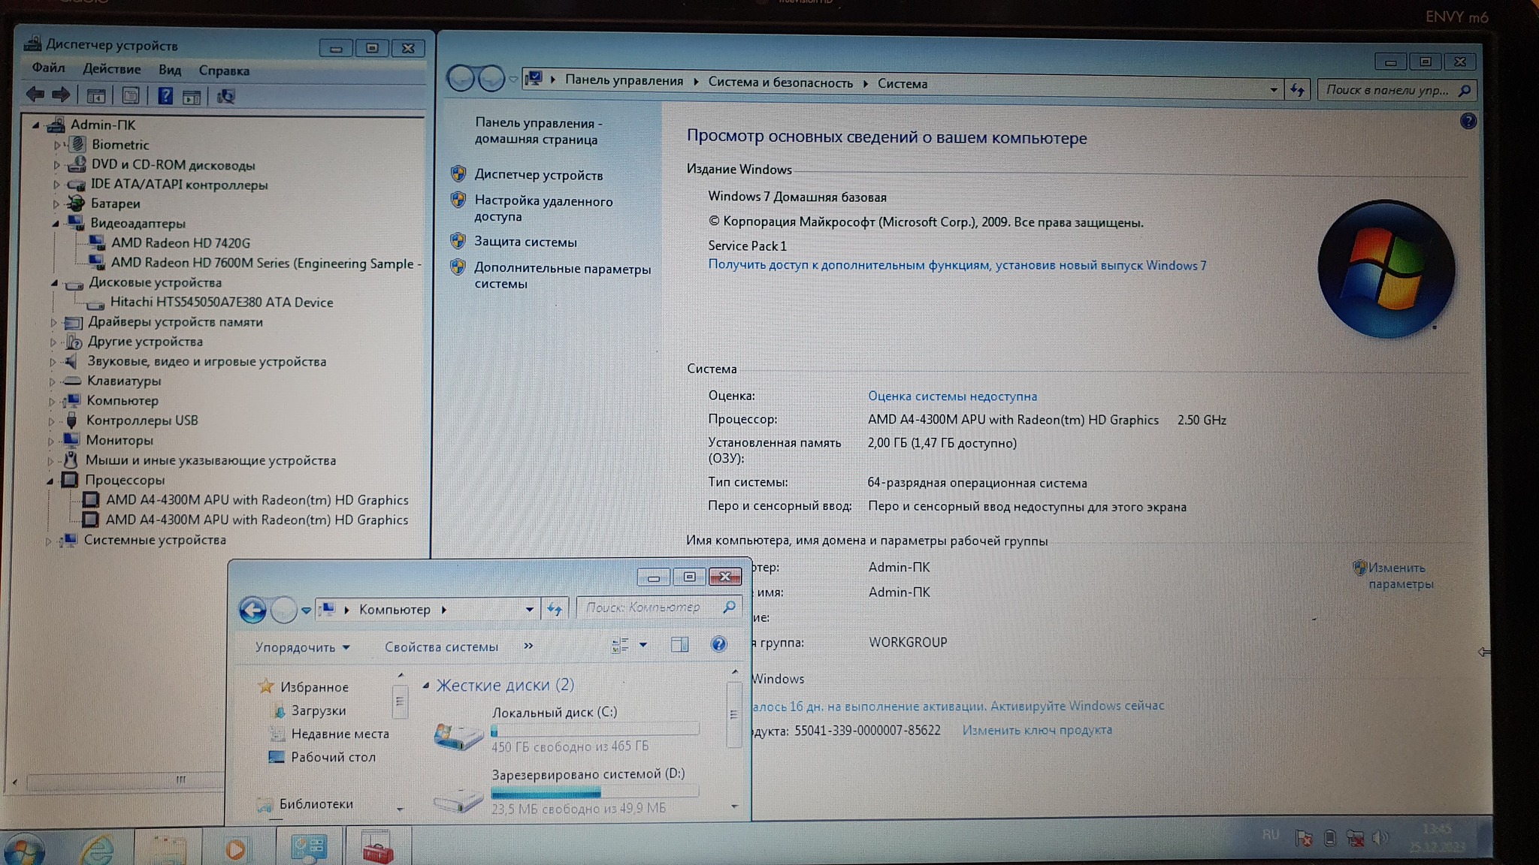Click Изменить ключ продукта link
1539x865 pixels.
[x=1036, y=730]
